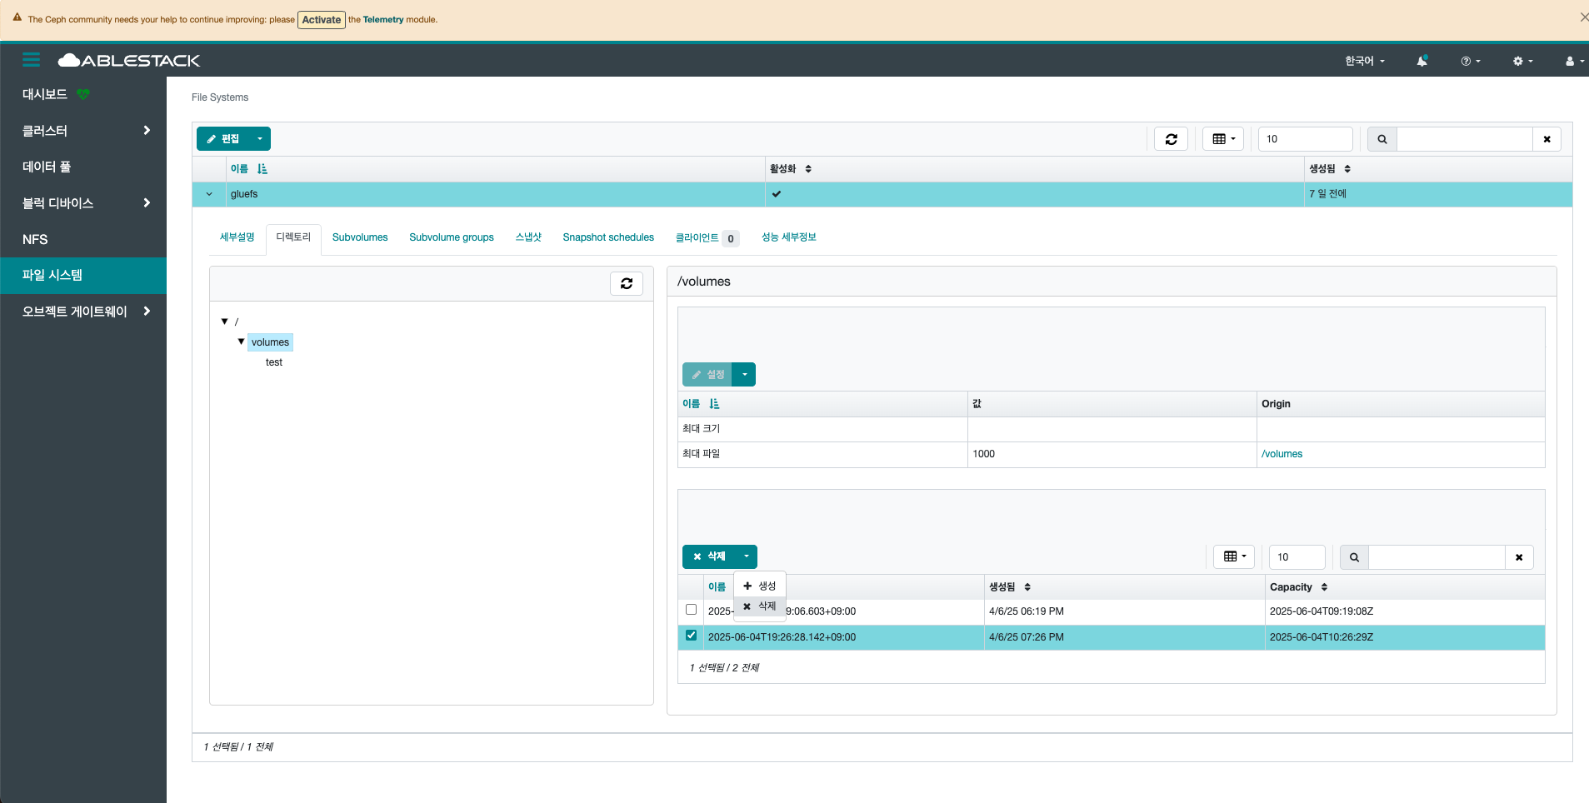
Task: Click the snapshot table search icon
Action: pos(1354,557)
